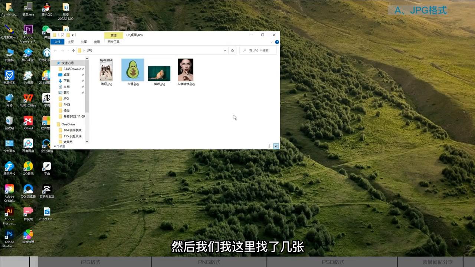Open Adobe Illustrator from the desktop
The width and height of the screenshot is (475, 267).
click(9, 212)
